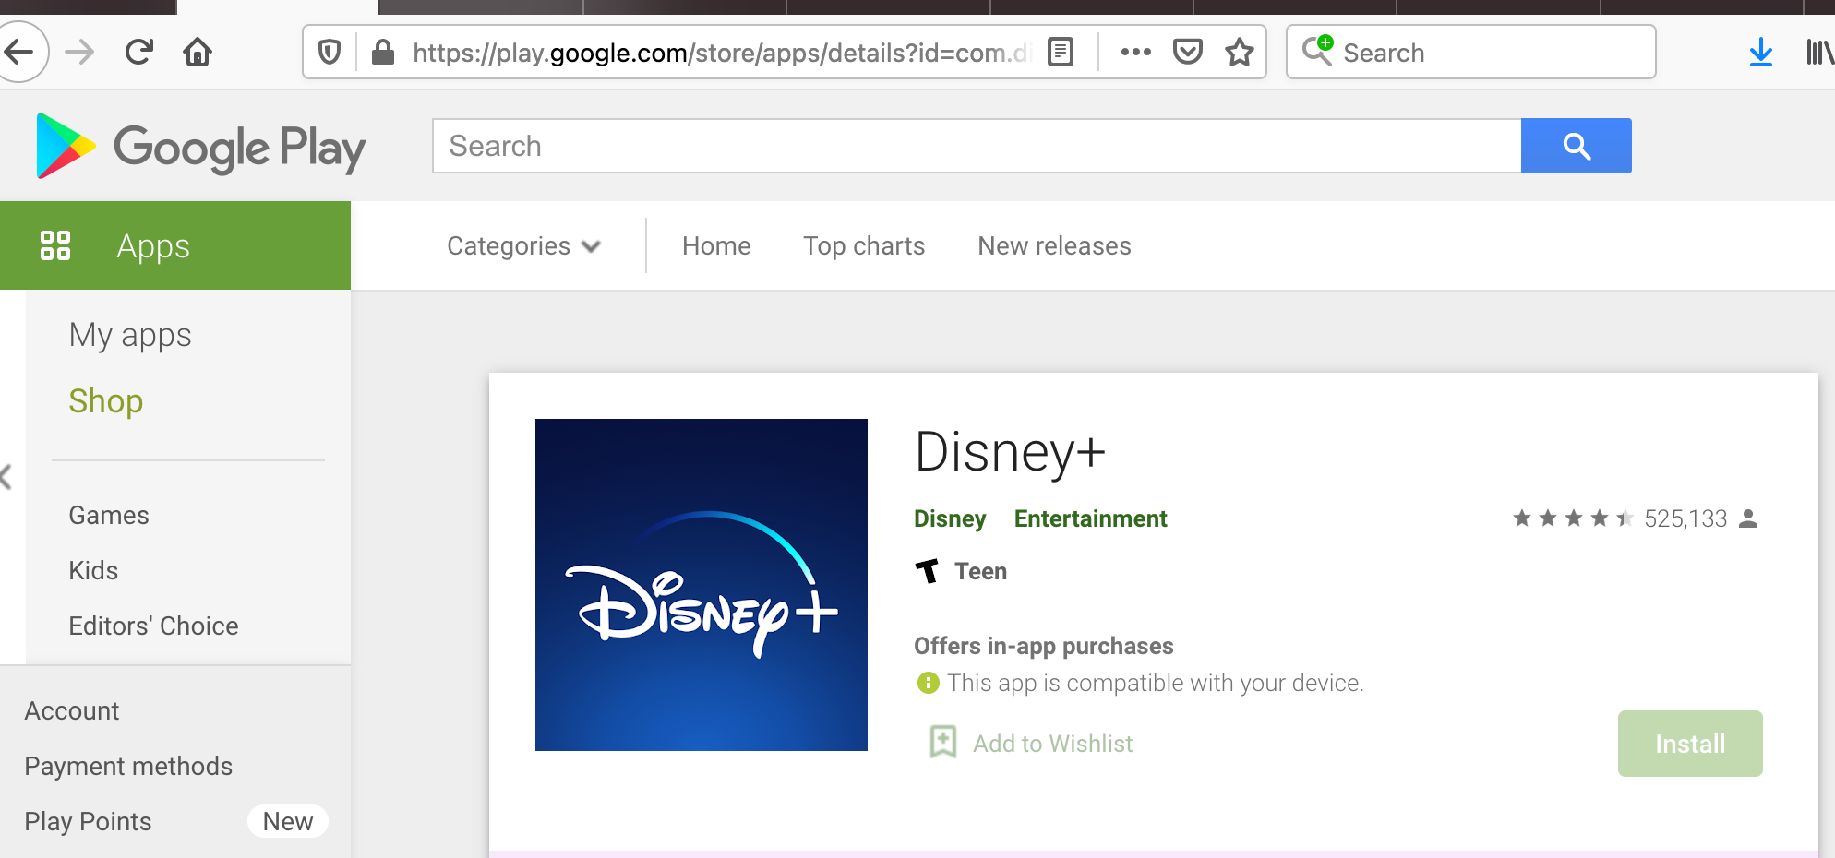Image resolution: width=1835 pixels, height=858 pixels.
Task: Click the Teen content rating icon
Action: (x=928, y=572)
